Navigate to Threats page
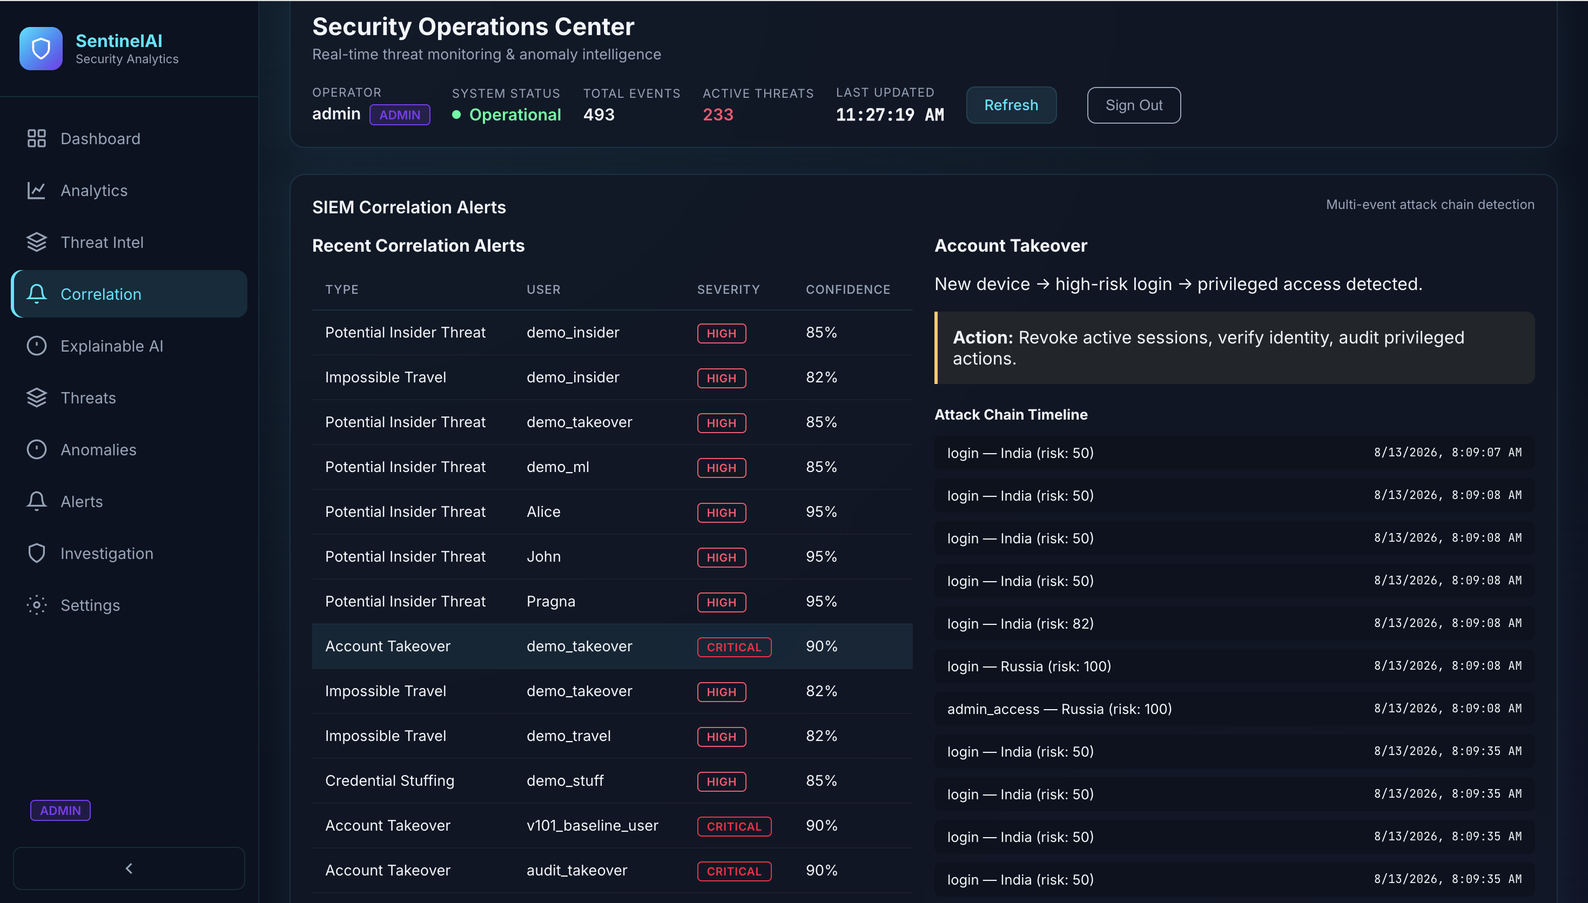 (129, 397)
